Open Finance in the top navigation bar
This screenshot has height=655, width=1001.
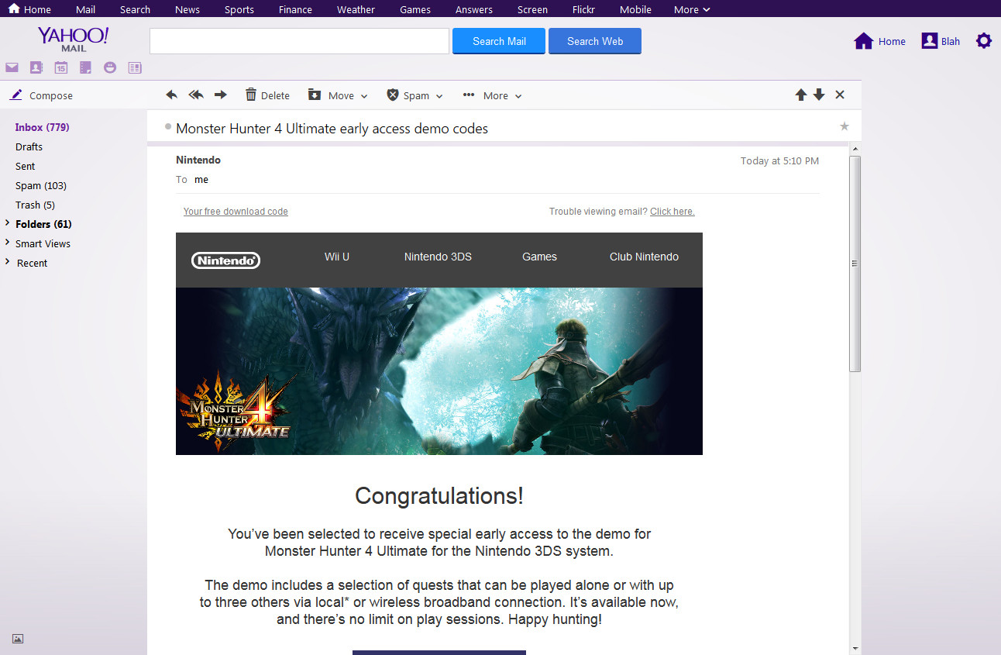295,9
